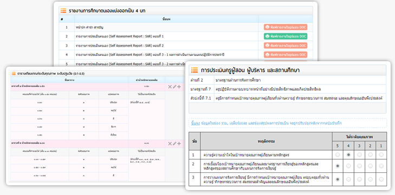395x195 pixels.
Task: Click pencil edit icon for table 2 row
Action: click(x=174, y=144)
